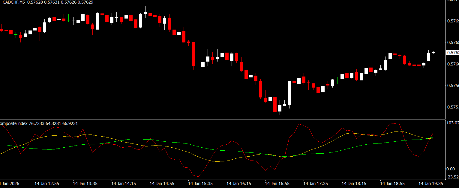
Task: Pick the 14 Jan 15:35 time label
Action: click(x=200, y=184)
